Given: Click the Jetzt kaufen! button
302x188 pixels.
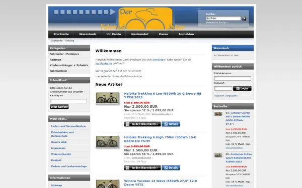Looking at the screenshot, I should coord(59,107).
